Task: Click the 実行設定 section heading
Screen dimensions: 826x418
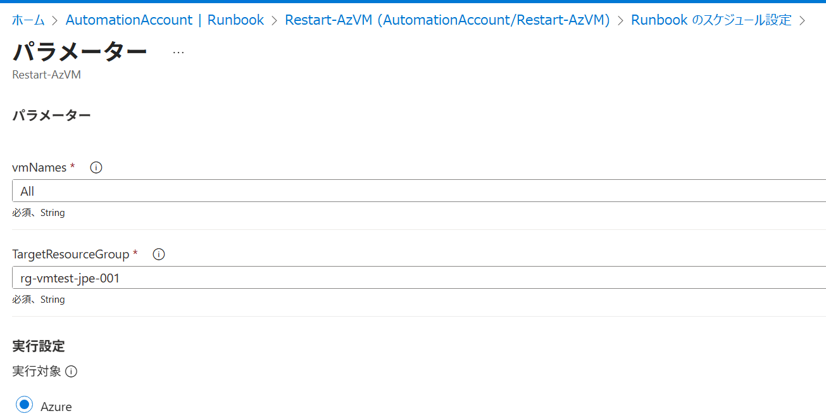Action: click(x=39, y=346)
